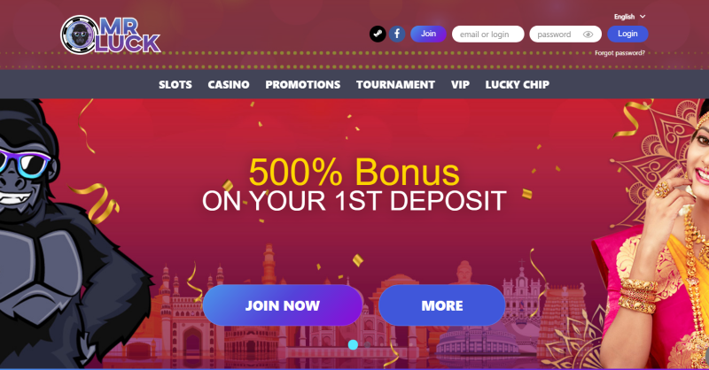Click the Forgot password link
This screenshot has height=370, width=709.
(x=619, y=53)
